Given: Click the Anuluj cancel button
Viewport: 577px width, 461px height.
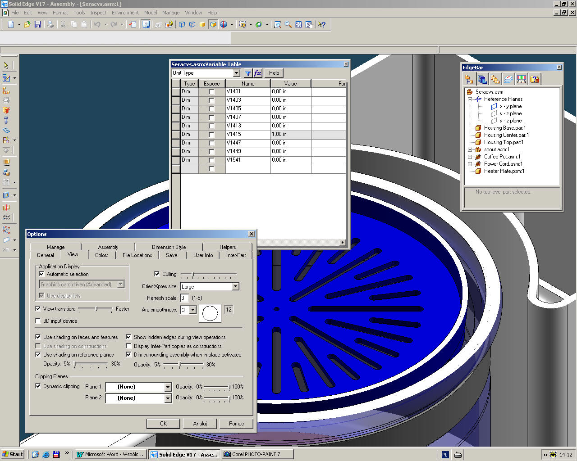Looking at the screenshot, I should click(x=200, y=424).
